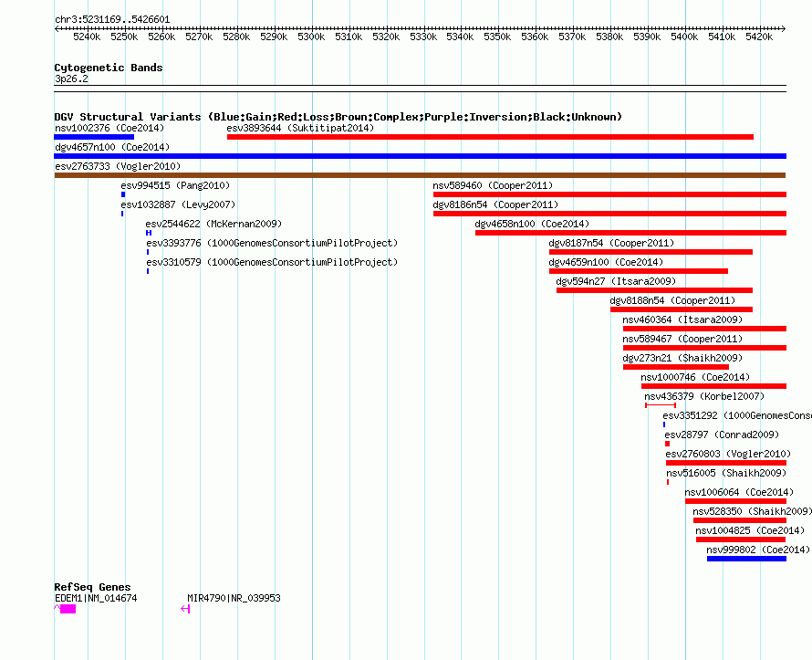Select the esv3893644 red loss bar
Image resolution: width=812 pixels, height=660 pixels.
[490, 137]
